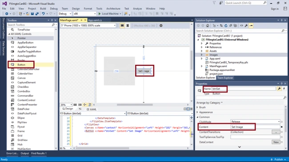Open the ClickMode Release dropdown
289x162 pixels.
255,122
